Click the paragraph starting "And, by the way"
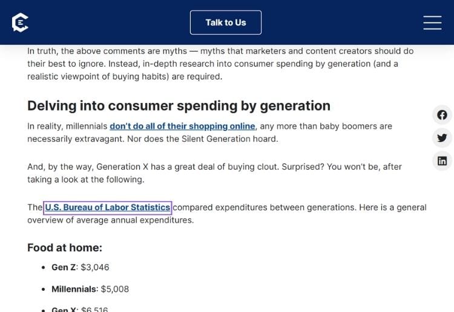Image resolution: width=454 pixels, height=312 pixels. click(x=214, y=173)
